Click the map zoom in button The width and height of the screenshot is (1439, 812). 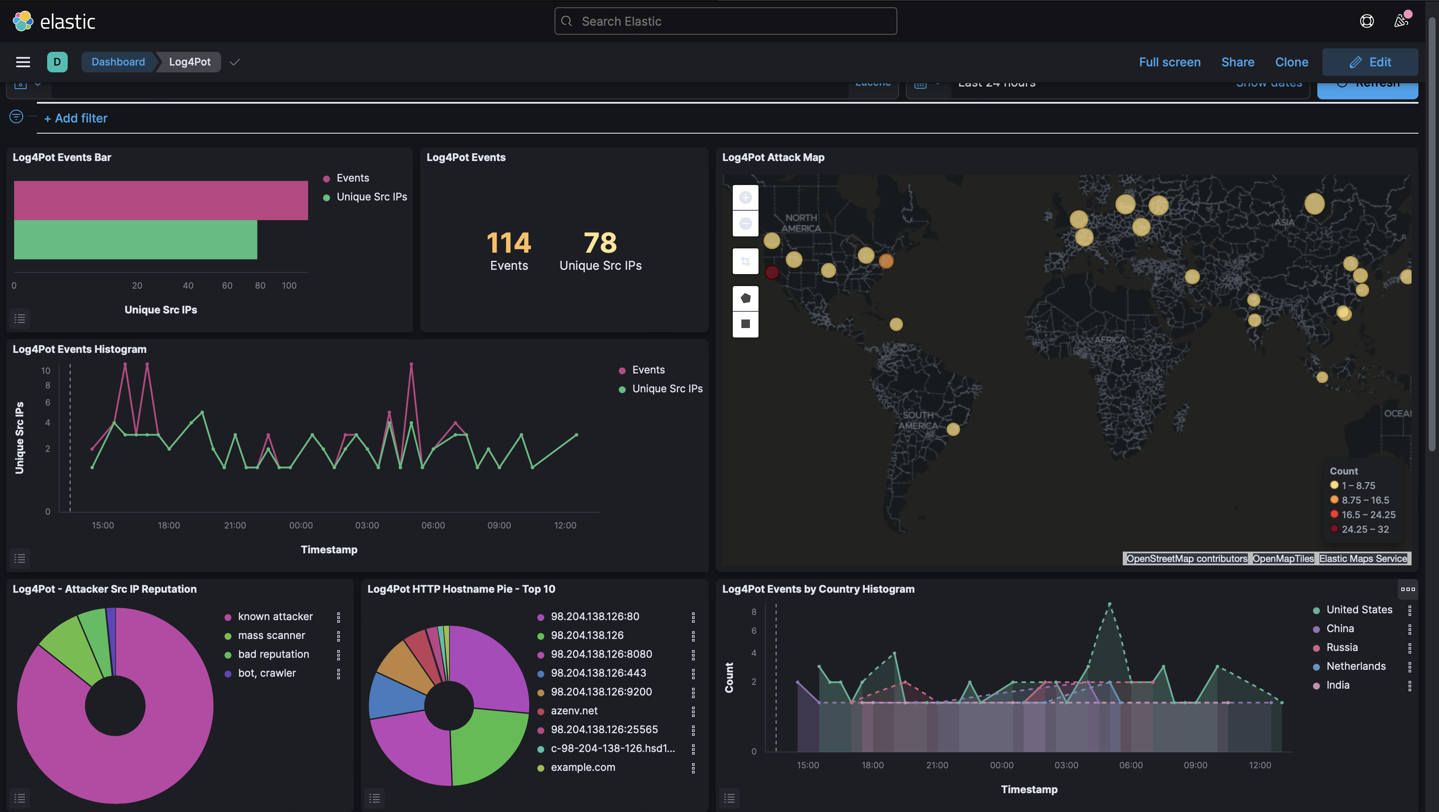click(745, 198)
